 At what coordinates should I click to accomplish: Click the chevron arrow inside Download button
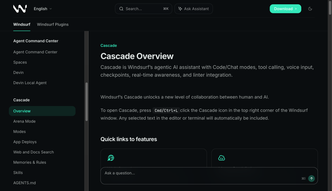pyautogui.click(x=296, y=9)
